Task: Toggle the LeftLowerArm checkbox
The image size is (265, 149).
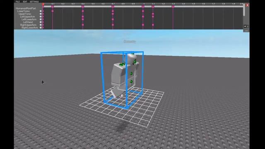Action: (41, 19)
